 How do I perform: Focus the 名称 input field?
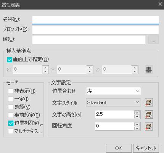point(95,20)
